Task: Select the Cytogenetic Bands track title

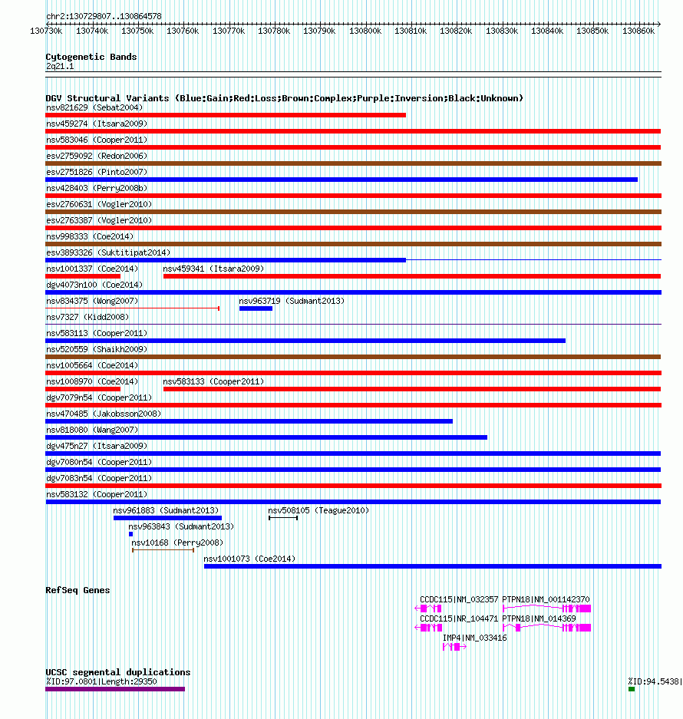Action: coord(91,57)
